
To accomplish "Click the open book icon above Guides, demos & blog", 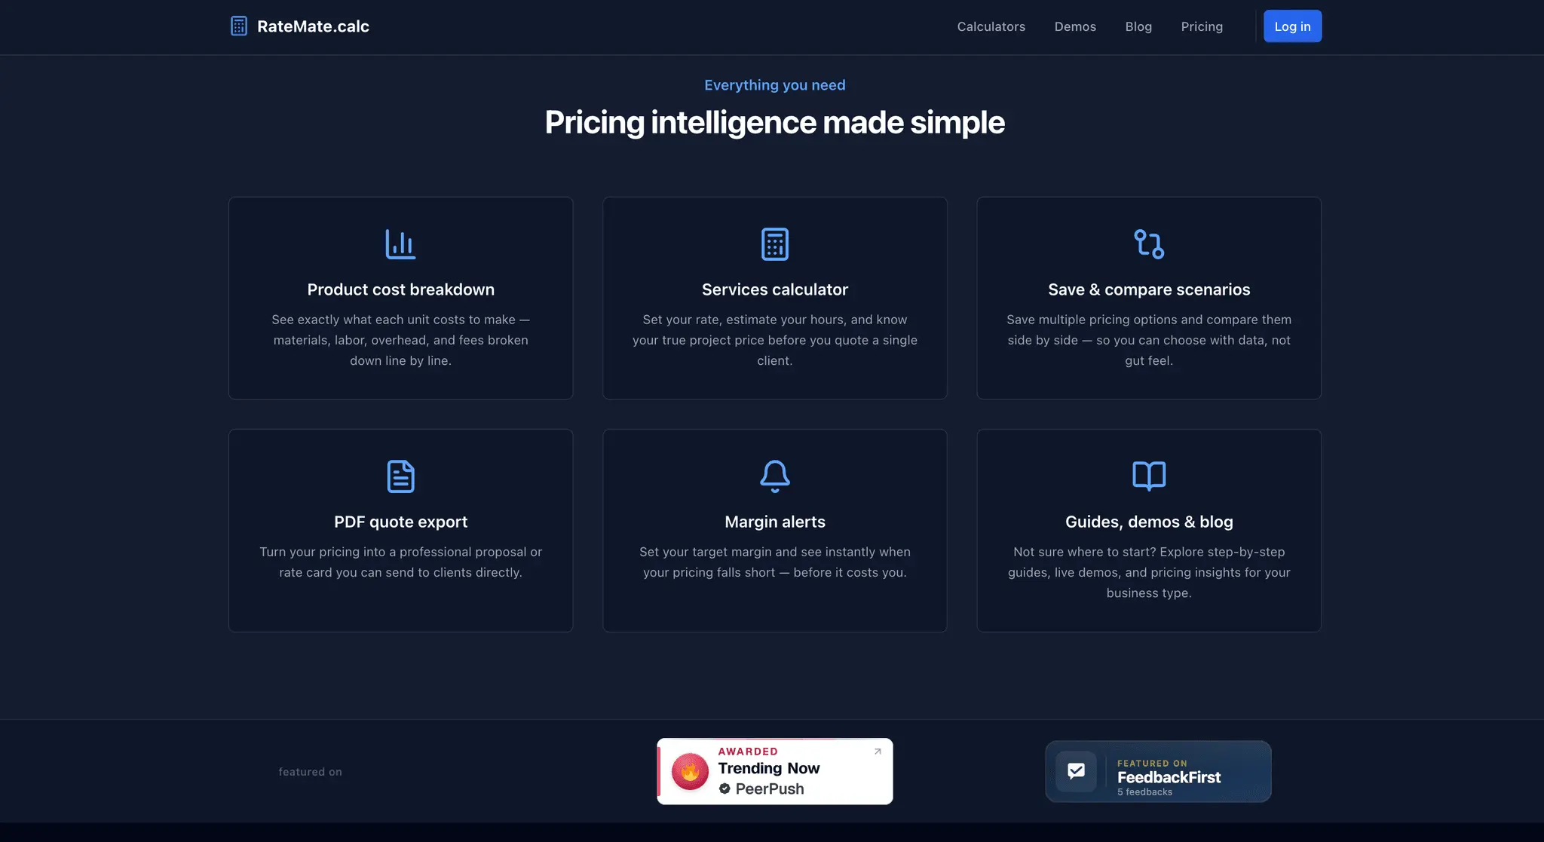I will [x=1149, y=476].
